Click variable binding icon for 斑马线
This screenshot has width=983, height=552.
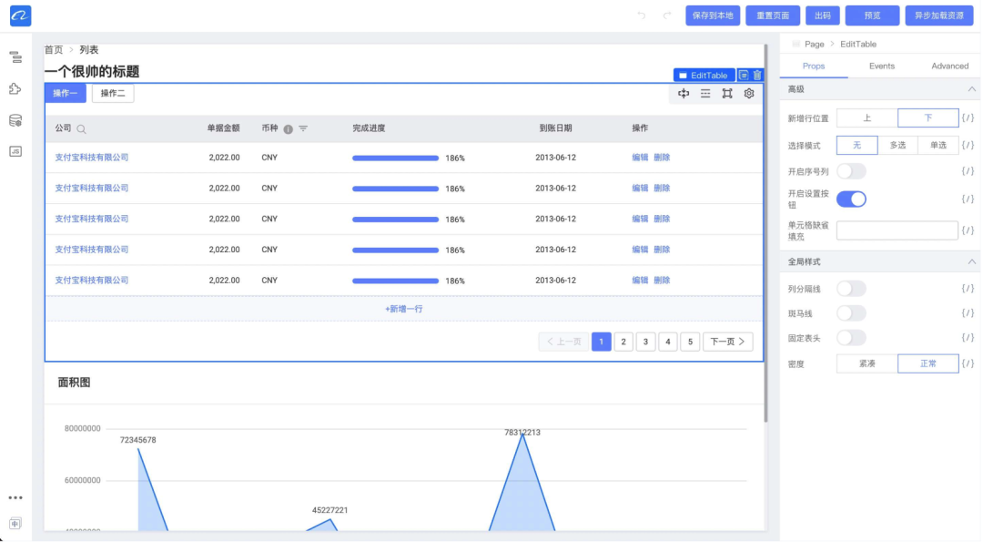[x=968, y=313]
